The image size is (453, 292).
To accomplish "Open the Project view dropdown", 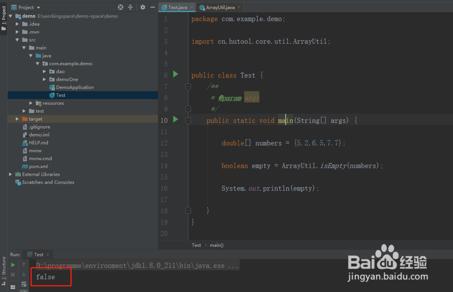I will tap(39, 8).
